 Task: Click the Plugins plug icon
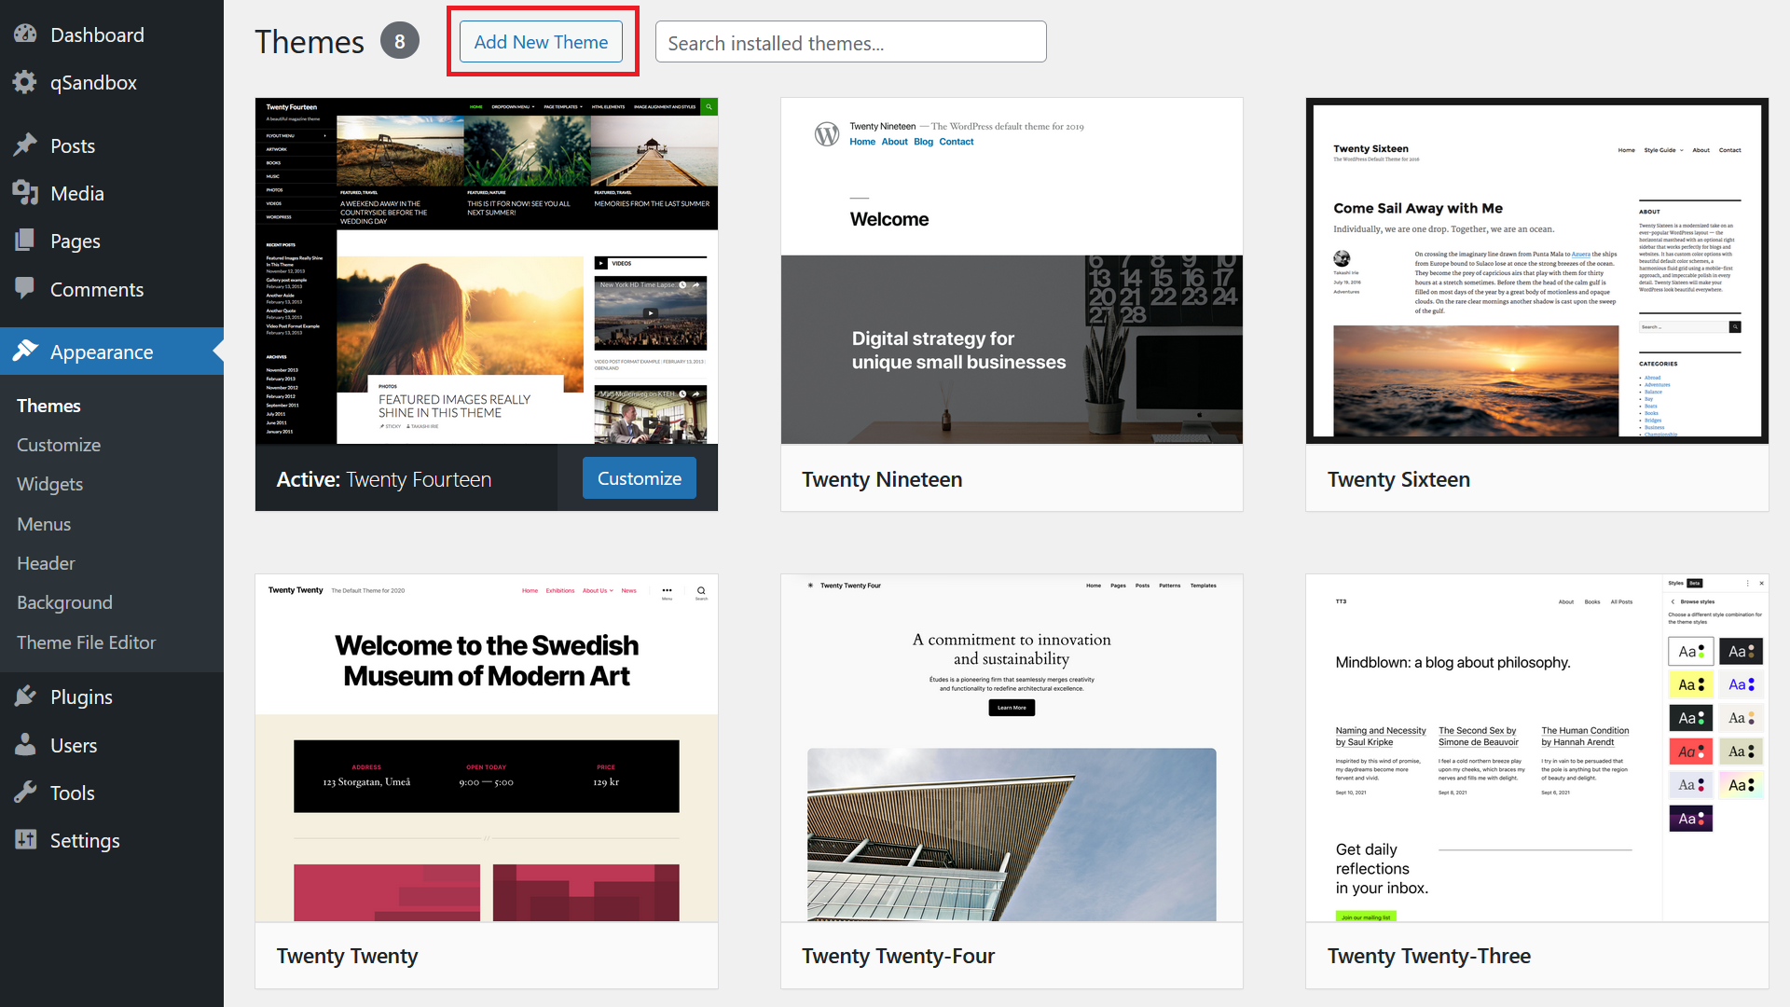pos(25,697)
